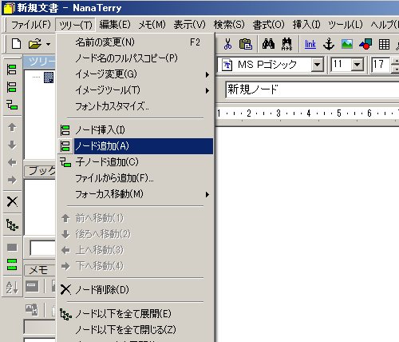Click the ブック panel header

pos(40,171)
